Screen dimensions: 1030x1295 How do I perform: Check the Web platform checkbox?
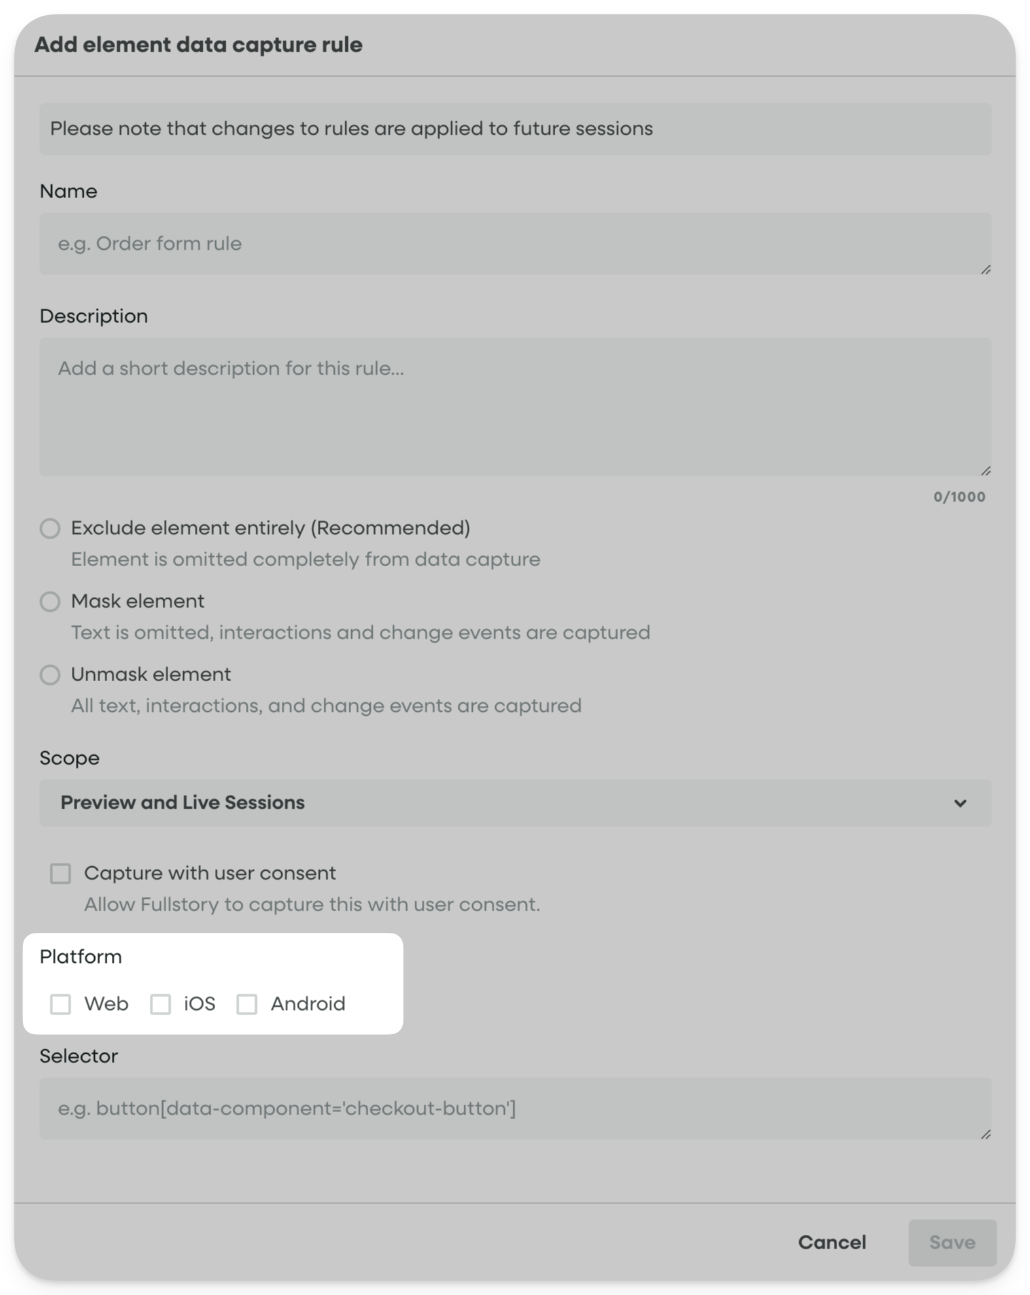61,1005
